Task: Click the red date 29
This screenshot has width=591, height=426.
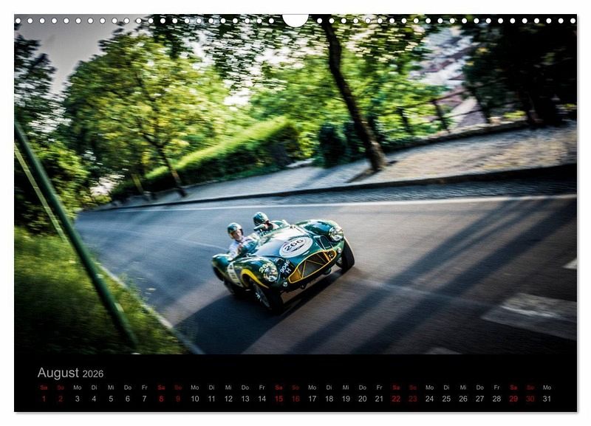Action: point(513,399)
